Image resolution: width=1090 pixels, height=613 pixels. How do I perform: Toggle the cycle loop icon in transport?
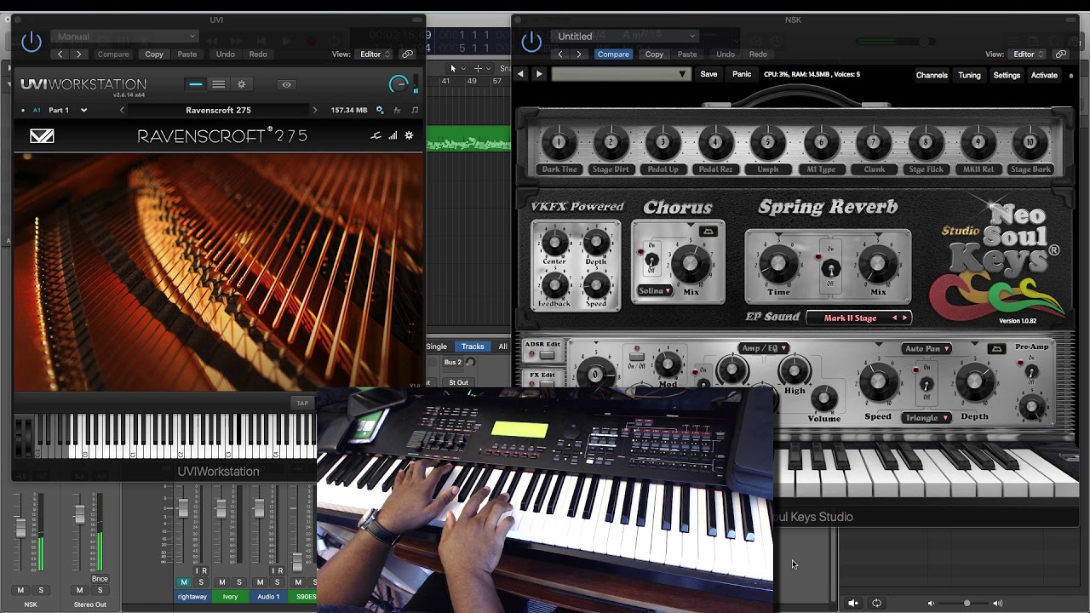coord(876,603)
